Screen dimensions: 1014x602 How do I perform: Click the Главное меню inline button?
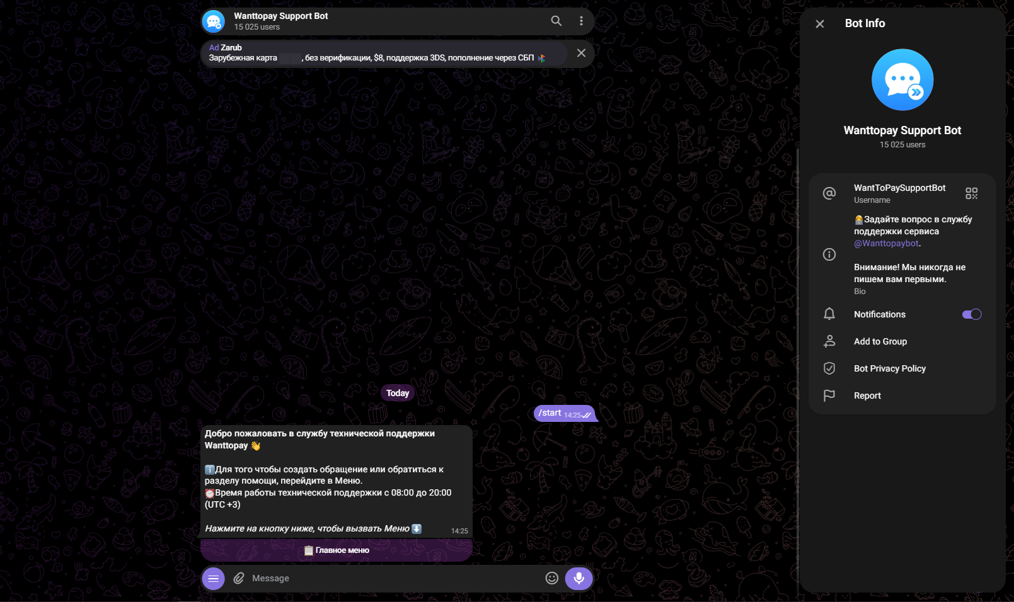coord(337,550)
